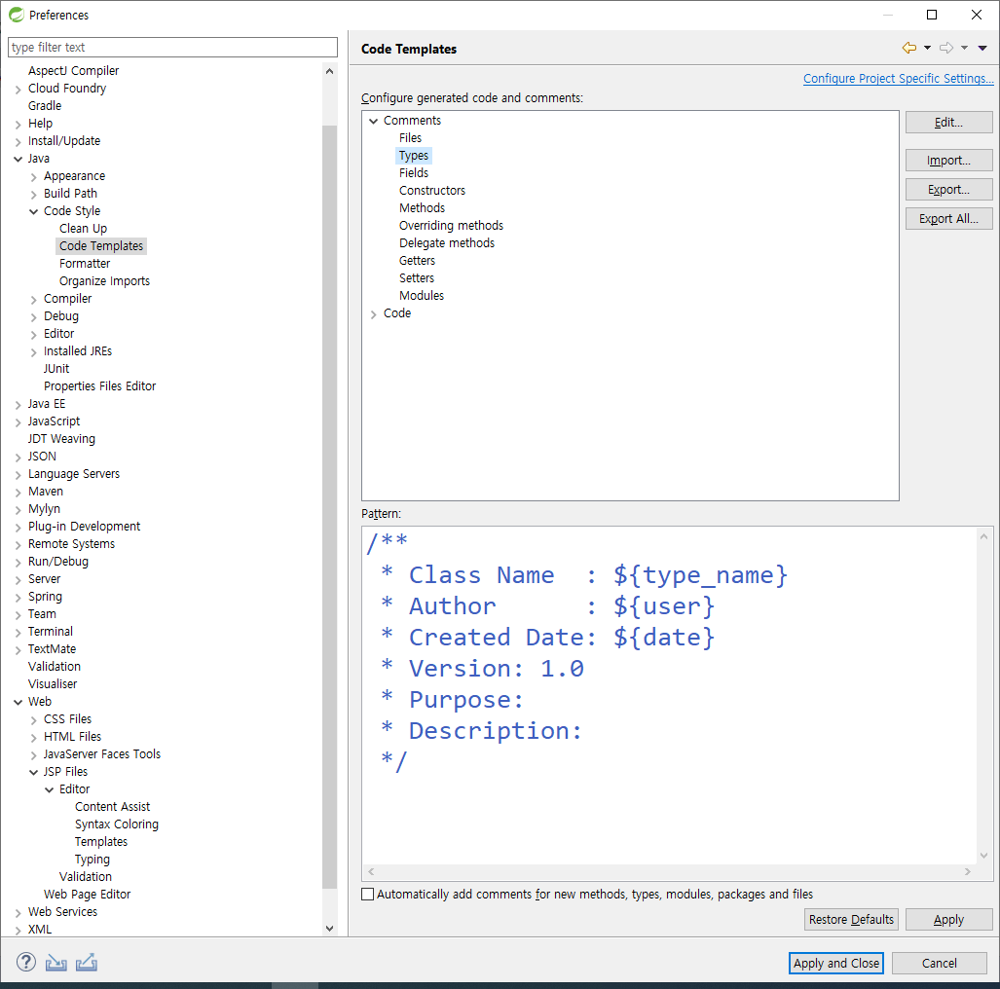Select the Constructors comment template
This screenshot has height=989, width=1000.
(431, 191)
